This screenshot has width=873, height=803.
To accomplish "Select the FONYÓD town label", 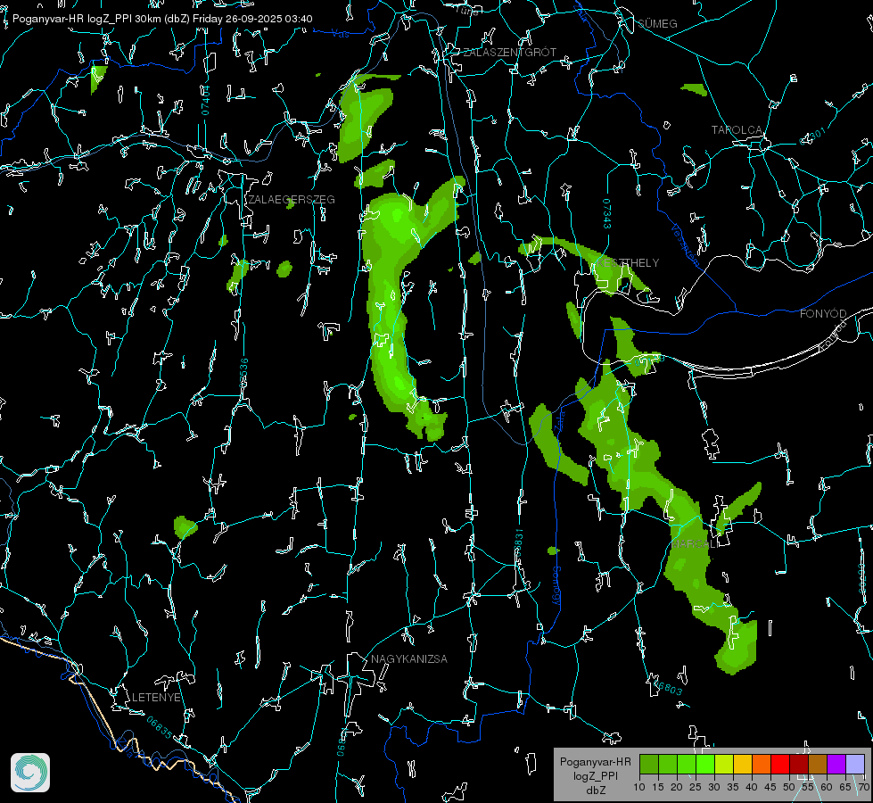I will click(823, 314).
